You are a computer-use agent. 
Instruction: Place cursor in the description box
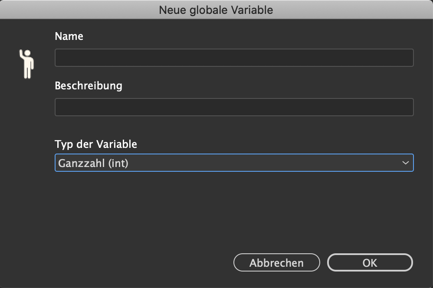[x=234, y=107]
